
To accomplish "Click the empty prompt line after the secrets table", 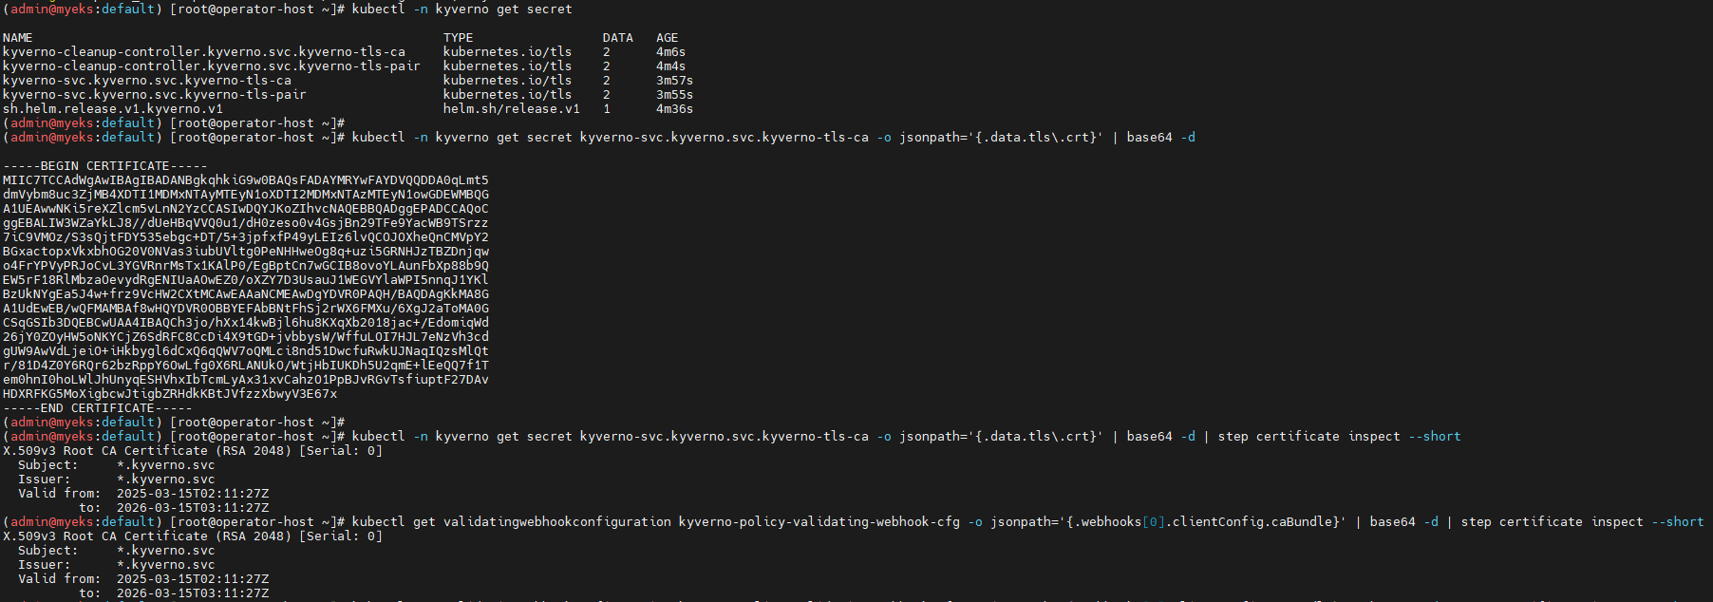I will (x=174, y=123).
